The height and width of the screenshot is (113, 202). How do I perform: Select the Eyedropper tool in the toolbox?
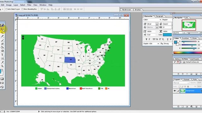coord(2,62)
